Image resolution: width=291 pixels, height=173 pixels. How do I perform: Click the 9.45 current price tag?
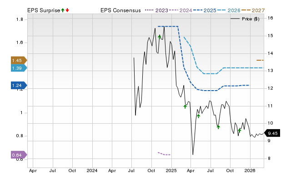[272, 133]
